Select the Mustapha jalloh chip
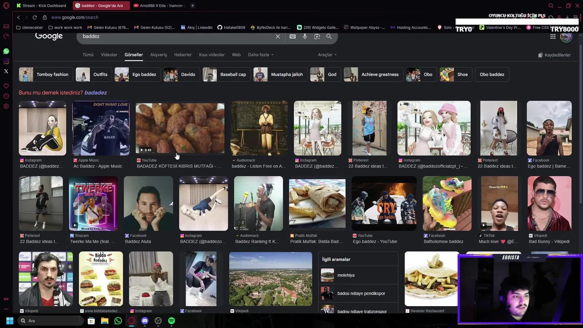 281,74
